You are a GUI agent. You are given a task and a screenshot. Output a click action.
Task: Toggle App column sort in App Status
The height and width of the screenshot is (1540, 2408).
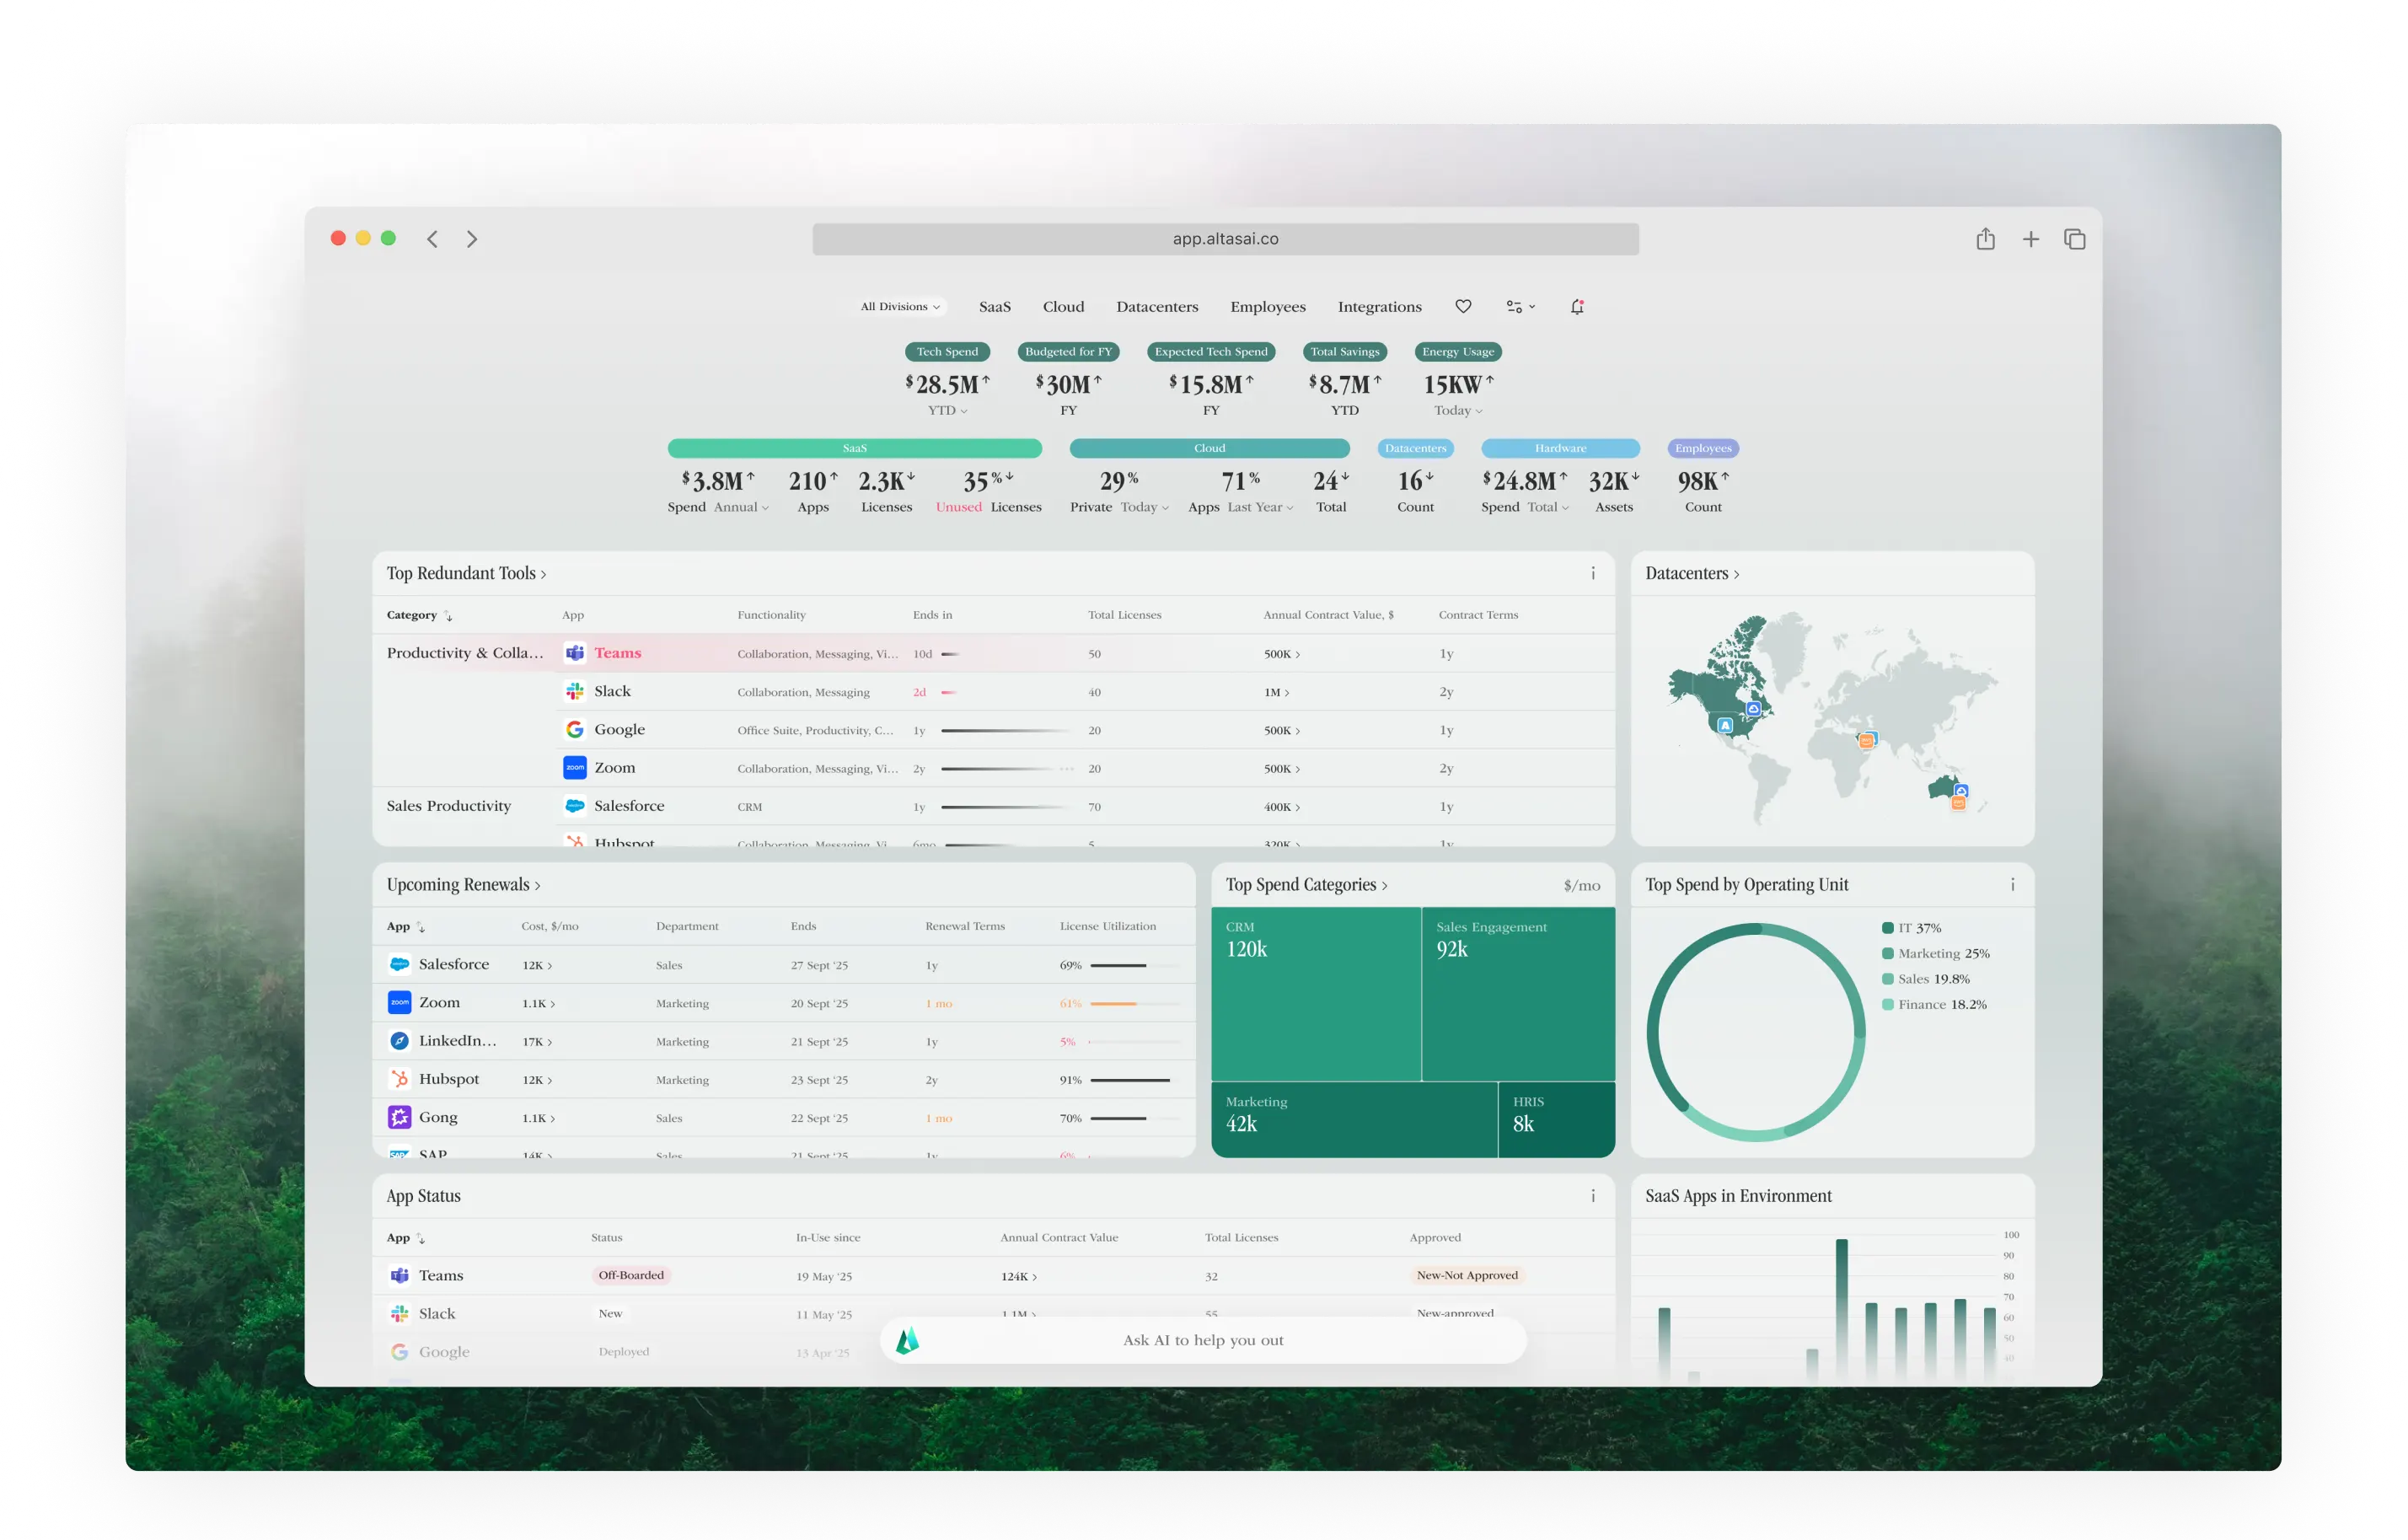pyautogui.click(x=421, y=1238)
